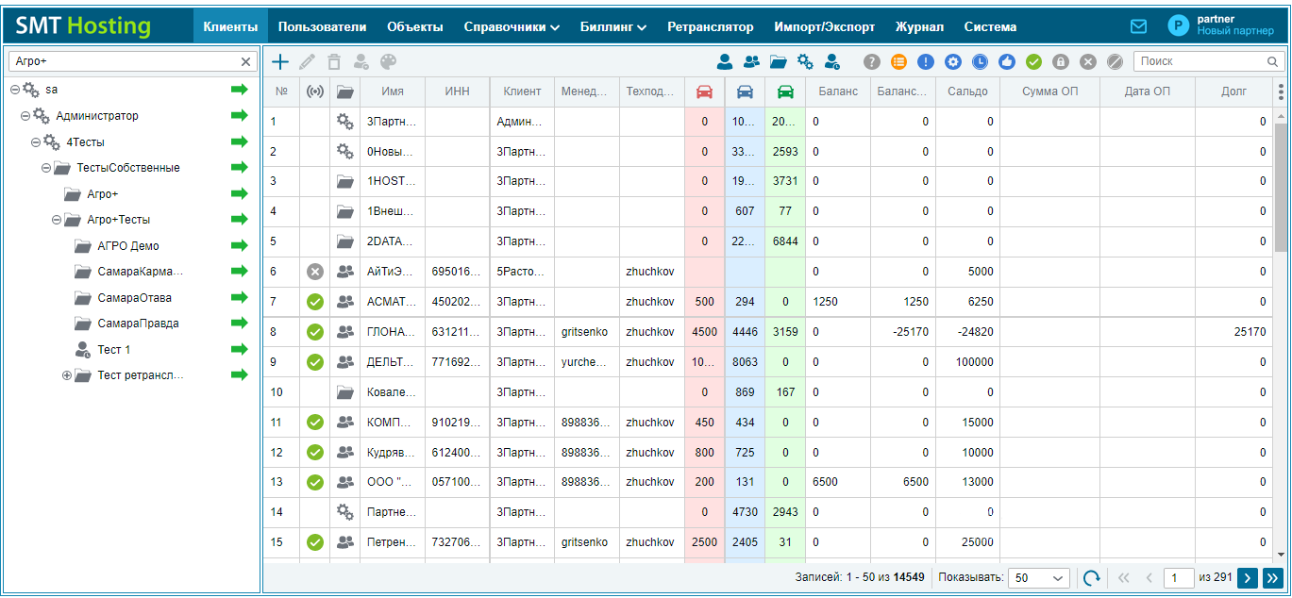
Task: Collapse the sa tree node
Action: point(15,90)
